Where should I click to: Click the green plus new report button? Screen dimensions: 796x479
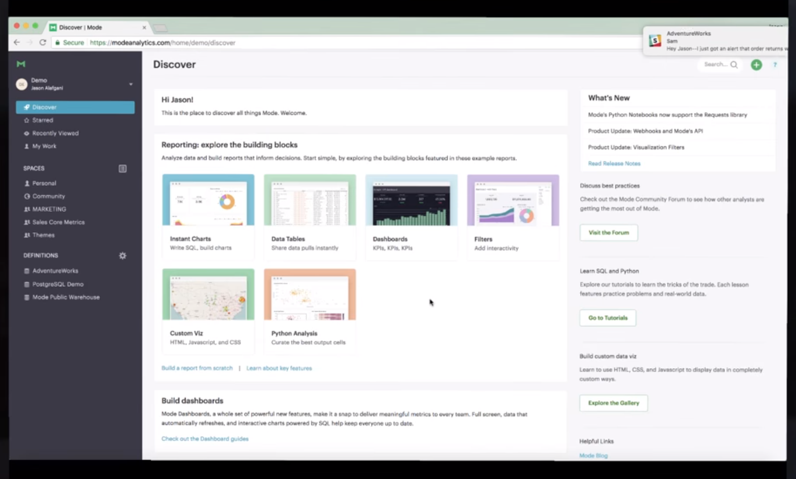click(756, 65)
